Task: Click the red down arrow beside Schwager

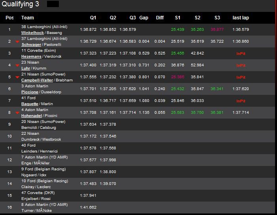Action: (17, 41)
